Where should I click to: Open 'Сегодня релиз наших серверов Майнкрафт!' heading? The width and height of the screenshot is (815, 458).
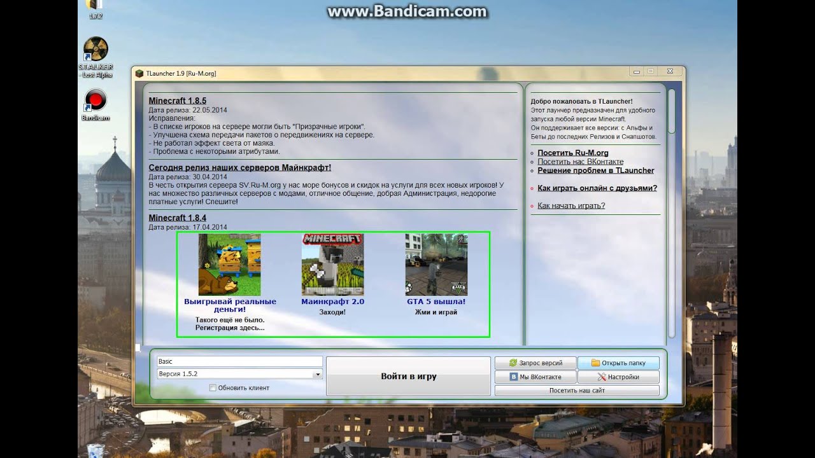[240, 168]
